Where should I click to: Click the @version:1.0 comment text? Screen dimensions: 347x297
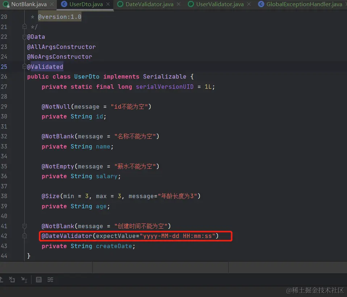tap(60, 17)
